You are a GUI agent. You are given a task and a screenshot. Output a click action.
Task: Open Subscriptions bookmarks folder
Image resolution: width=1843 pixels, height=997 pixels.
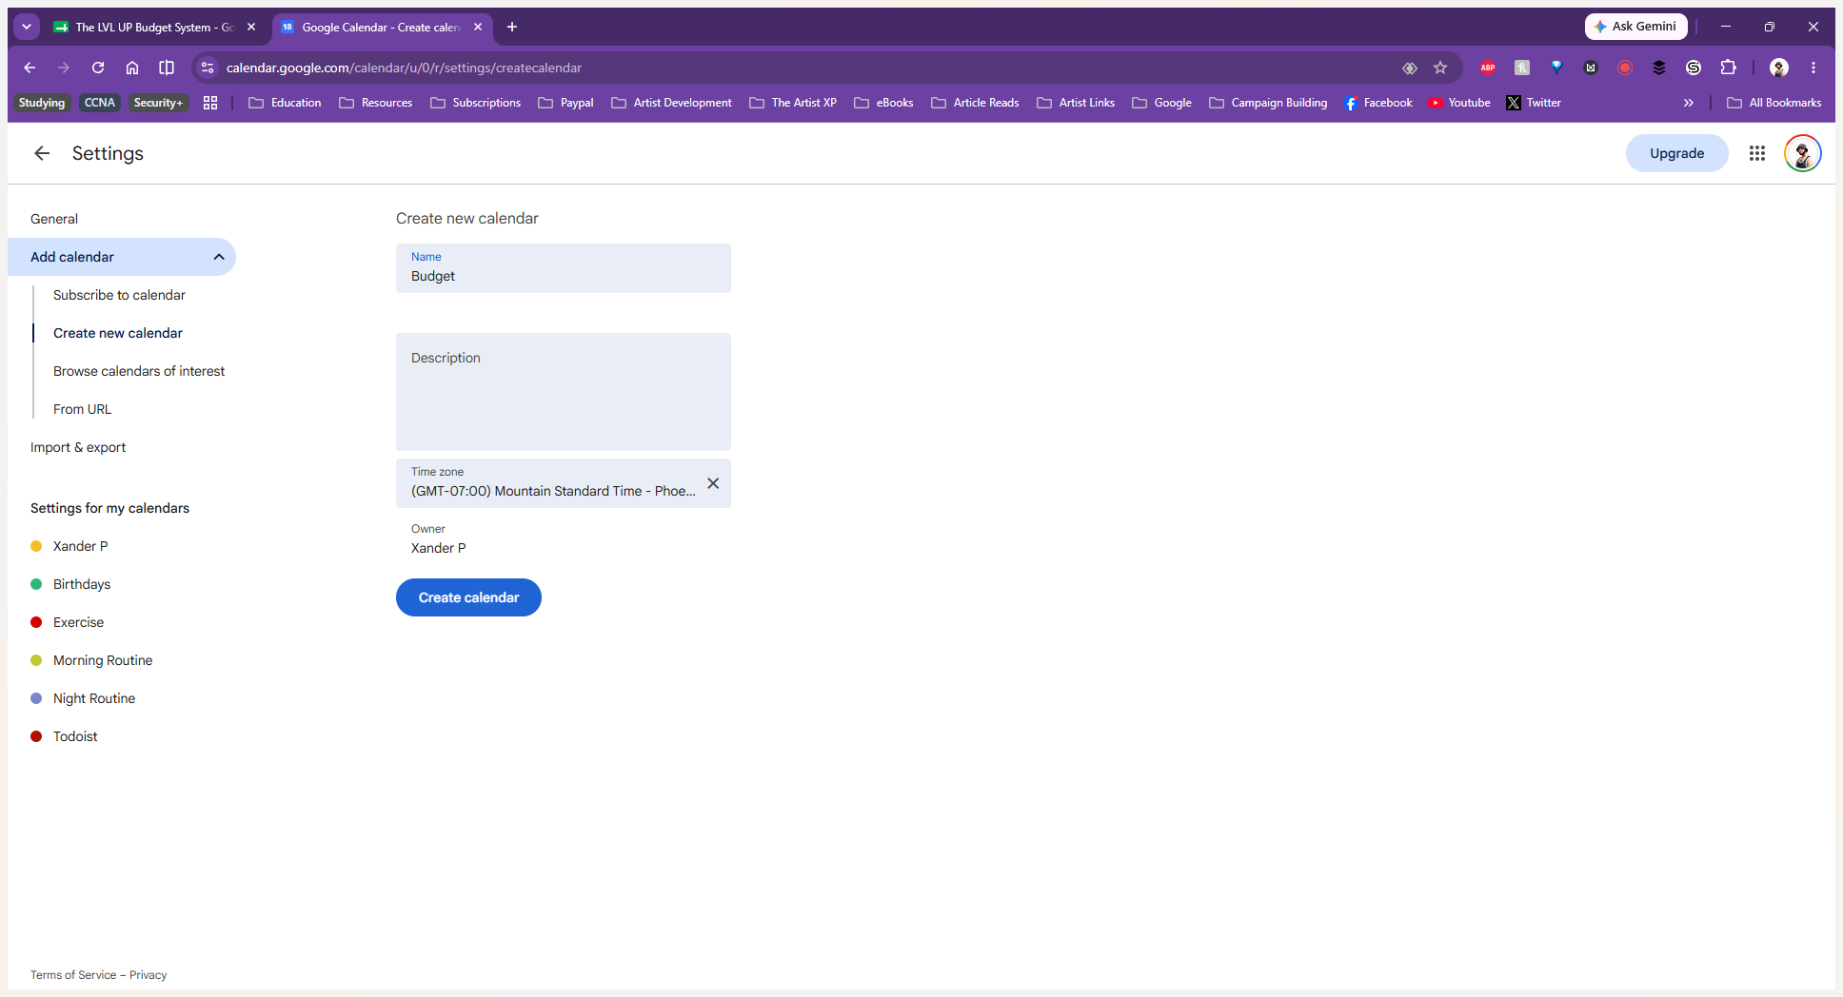click(475, 103)
